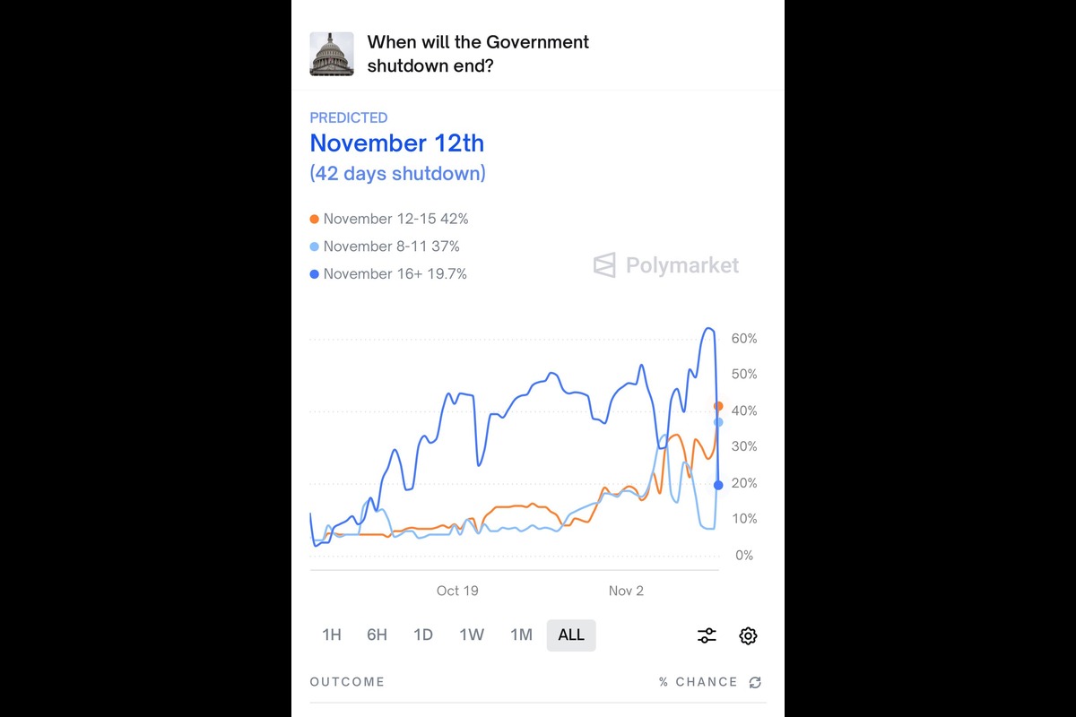This screenshot has width=1076, height=717.
Task: Refresh the % CHANCE outcome list
Action: (x=756, y=682)
